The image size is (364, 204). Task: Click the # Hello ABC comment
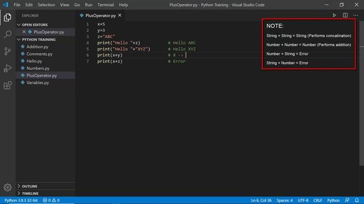[182, 43]
